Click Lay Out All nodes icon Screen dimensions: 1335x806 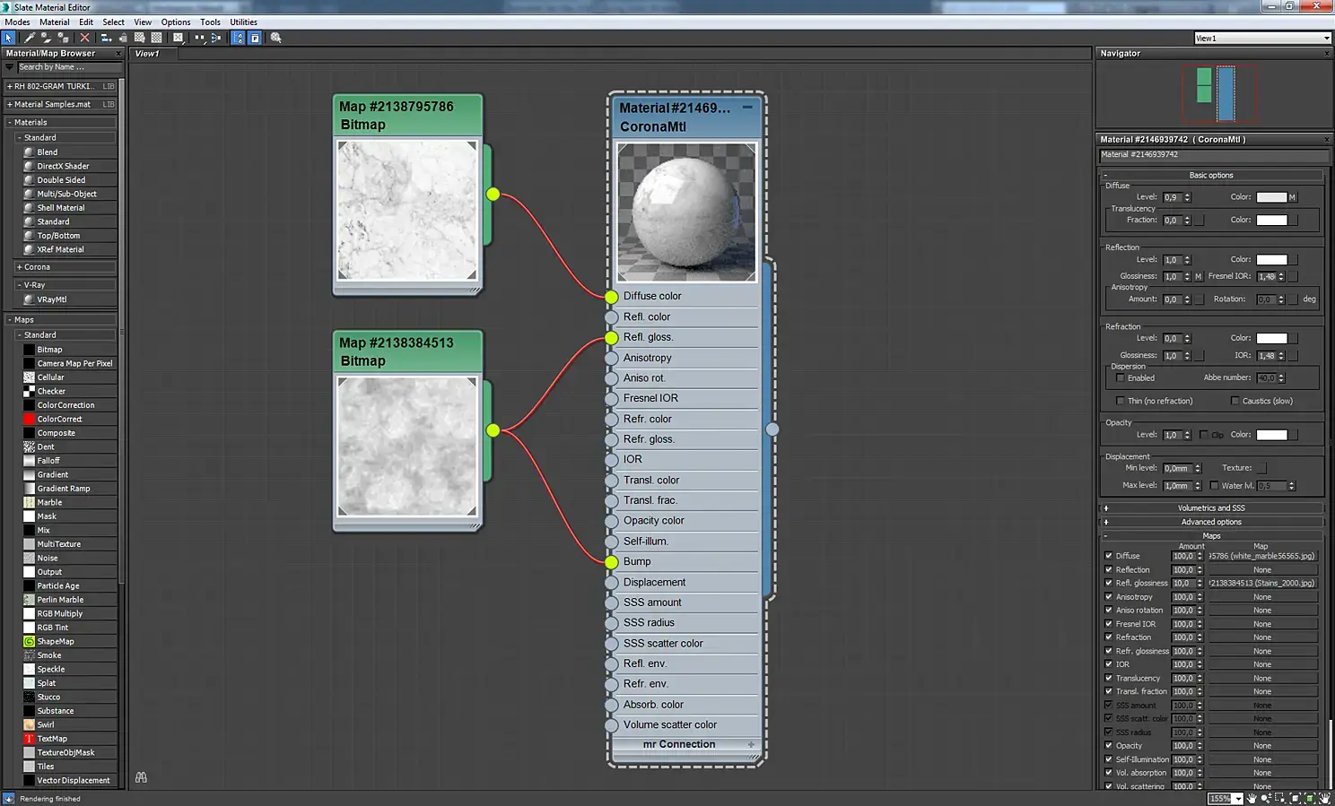point(199,38)
